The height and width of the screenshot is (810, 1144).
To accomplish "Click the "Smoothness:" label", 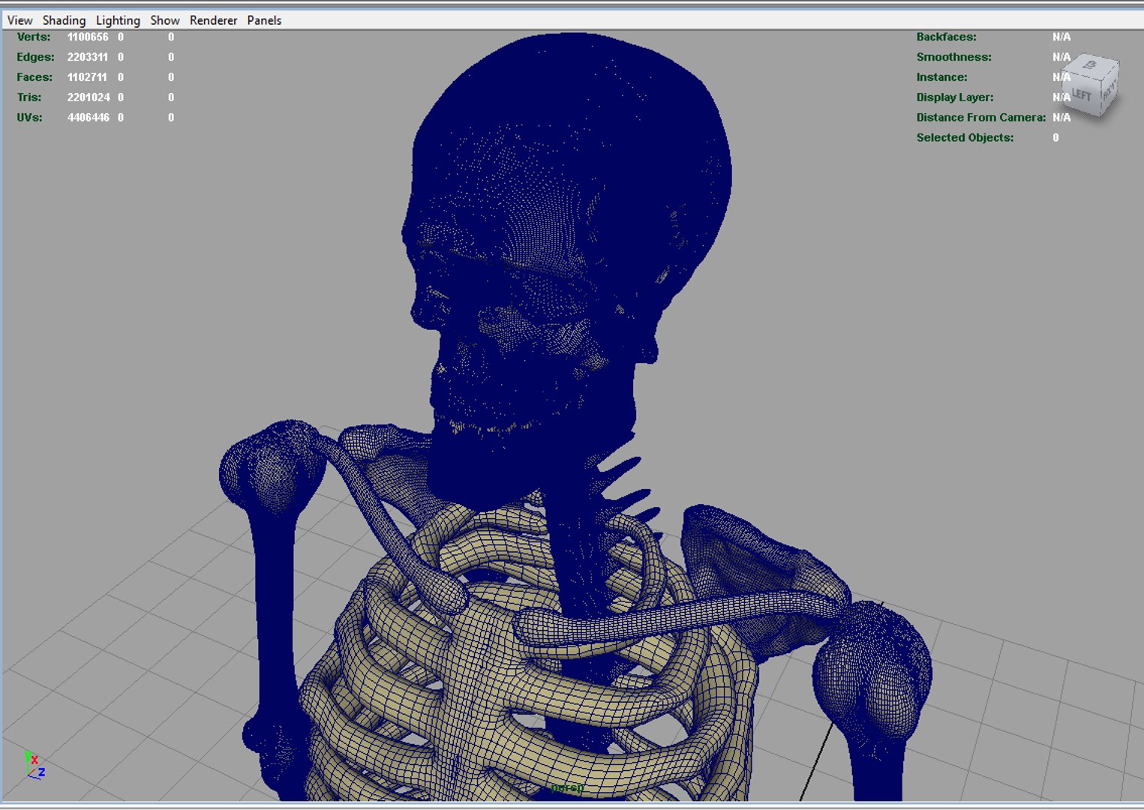I will click(953, 57).
